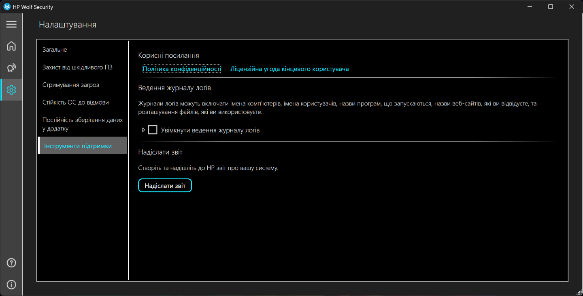The image size is (583, 296).
Task: Enable the 'Увімкнути ведення журналу логів' checkbox
Action: pos(153,130)
